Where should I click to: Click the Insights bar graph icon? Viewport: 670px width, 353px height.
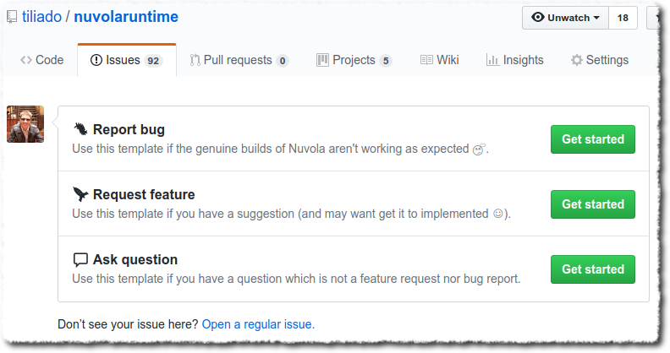click(492, 60)
